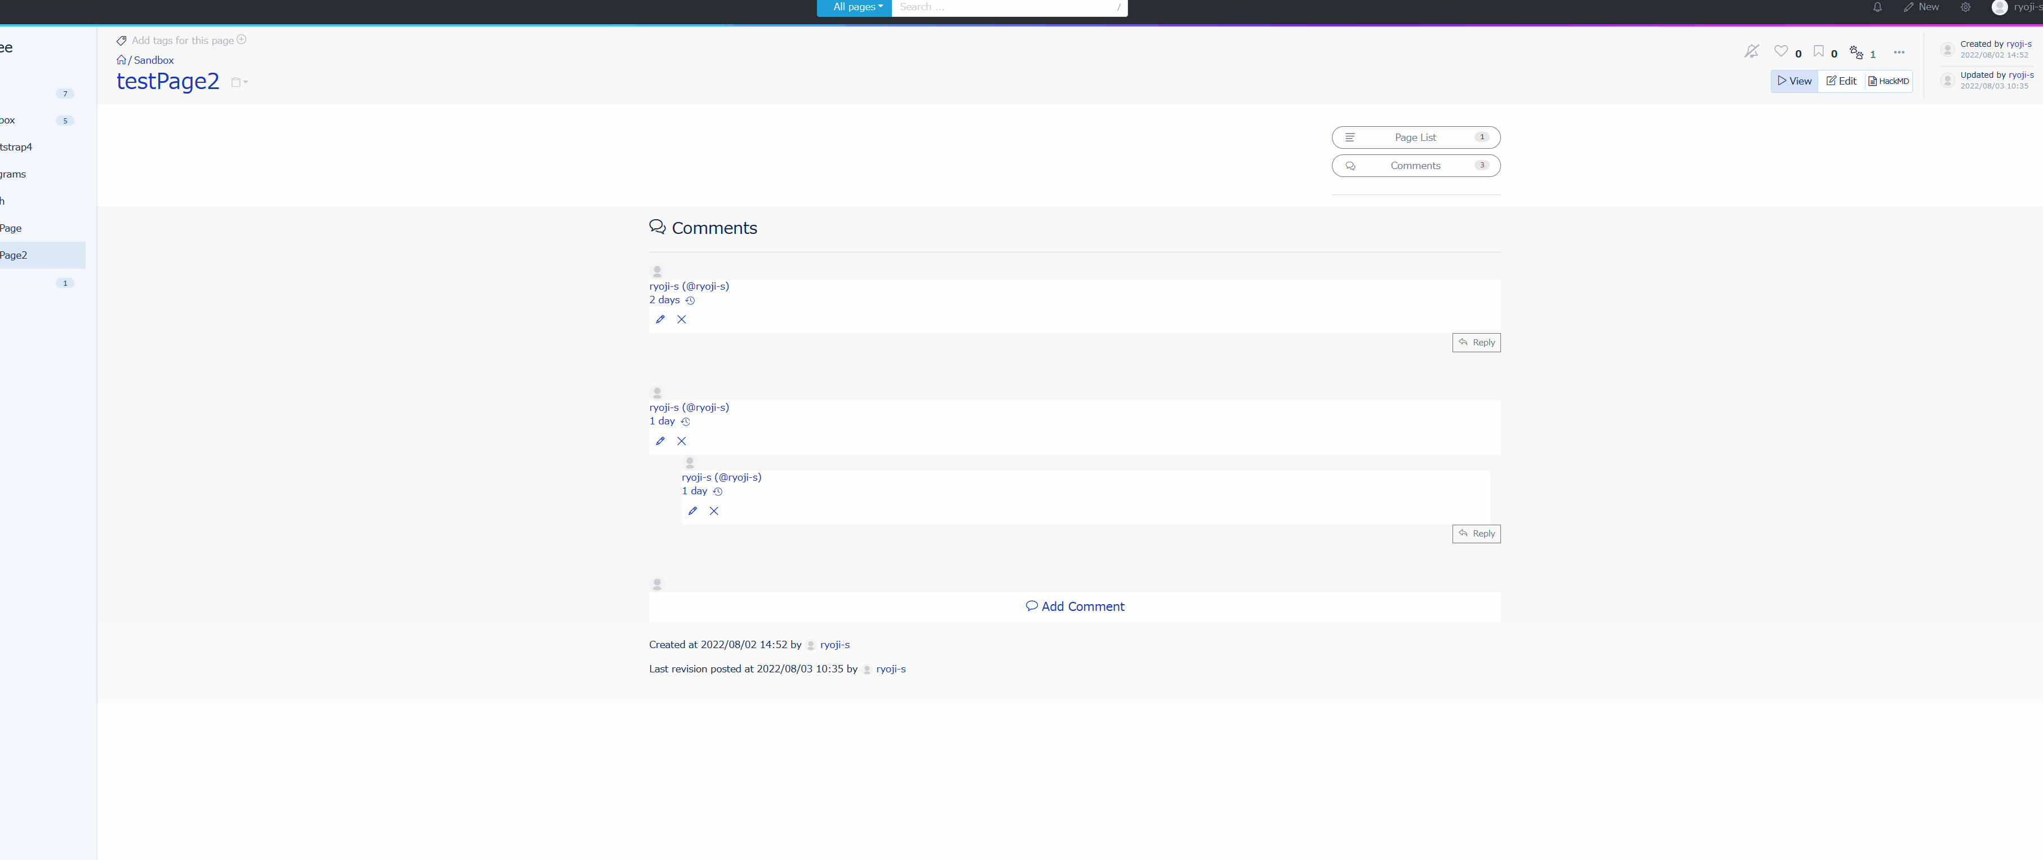Switch to HackMD editor tab
This screenshot has width=2043, height=860.
[1889, 81]
